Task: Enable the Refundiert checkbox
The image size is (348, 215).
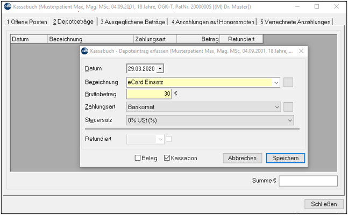Action: [x=169, y=139]
